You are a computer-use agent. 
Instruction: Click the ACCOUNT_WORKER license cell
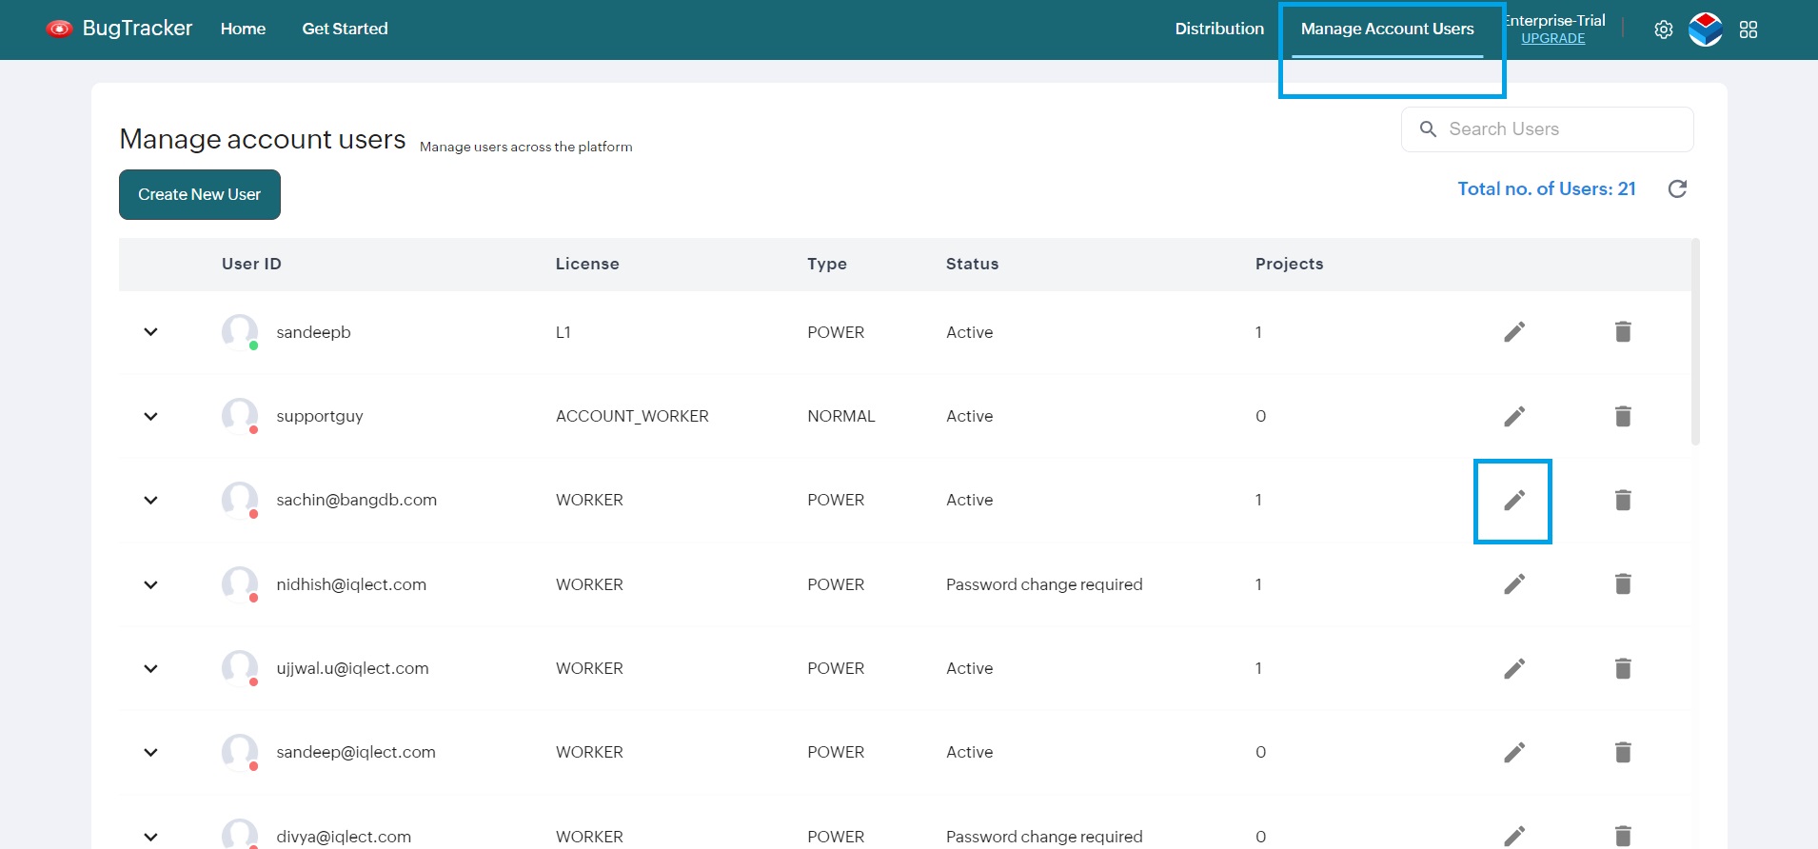[x=632, y=416]
